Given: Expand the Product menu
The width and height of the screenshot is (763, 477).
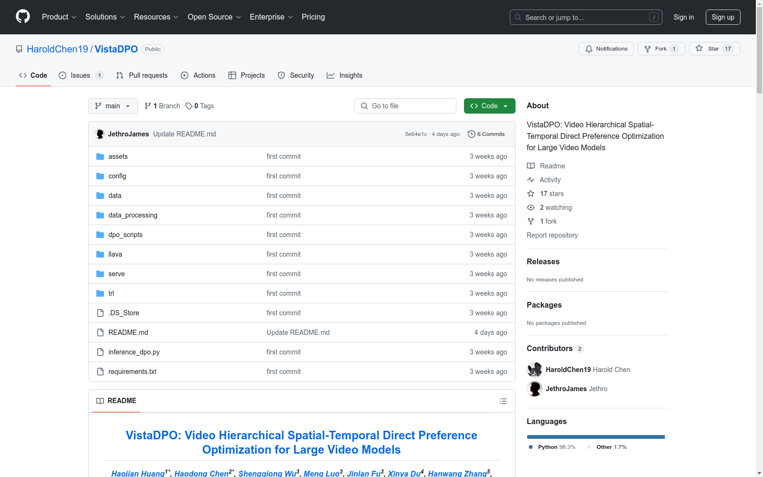Looking at the screenshot, I should click(x=59, y=17).
